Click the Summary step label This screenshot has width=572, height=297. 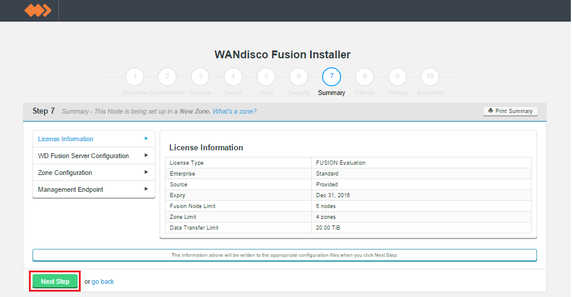(x=332, y=93)
